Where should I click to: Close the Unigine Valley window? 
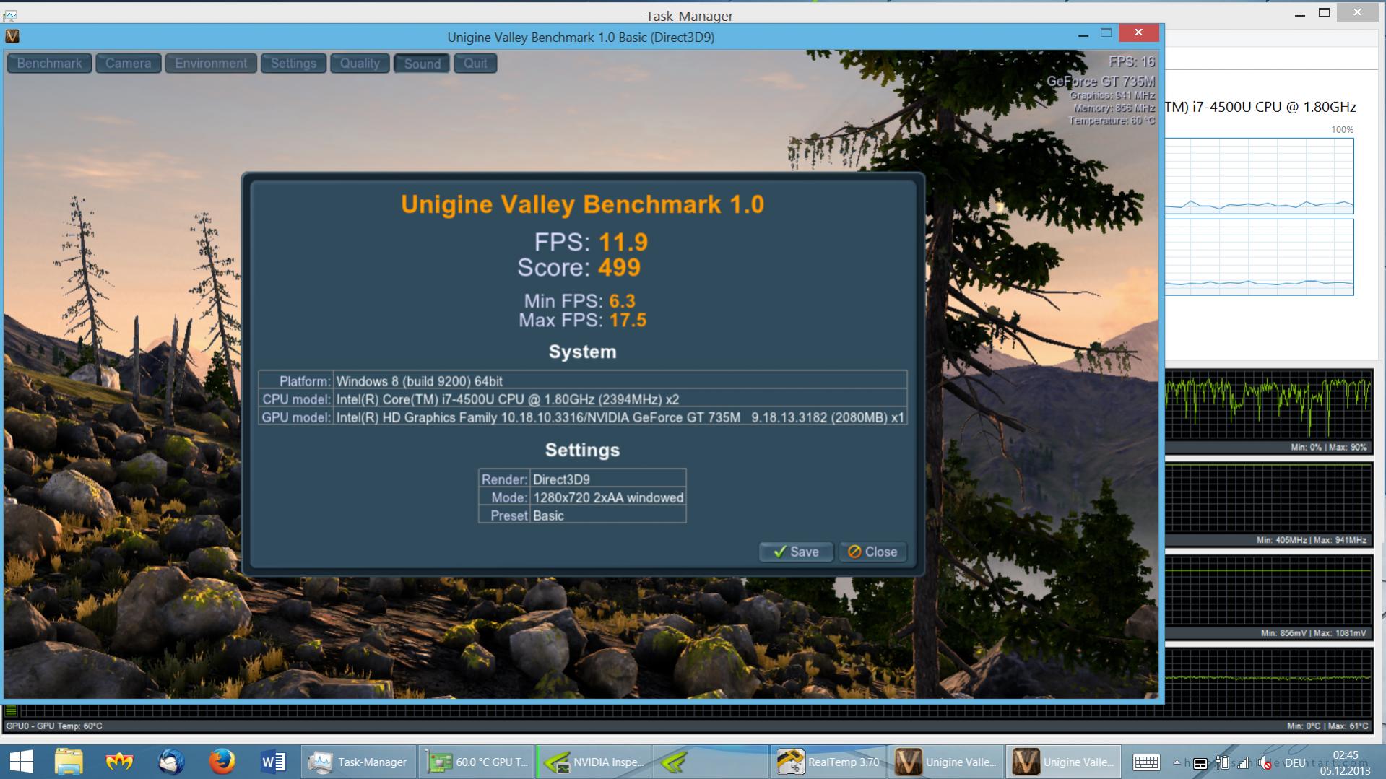[x=1138, y=32]
